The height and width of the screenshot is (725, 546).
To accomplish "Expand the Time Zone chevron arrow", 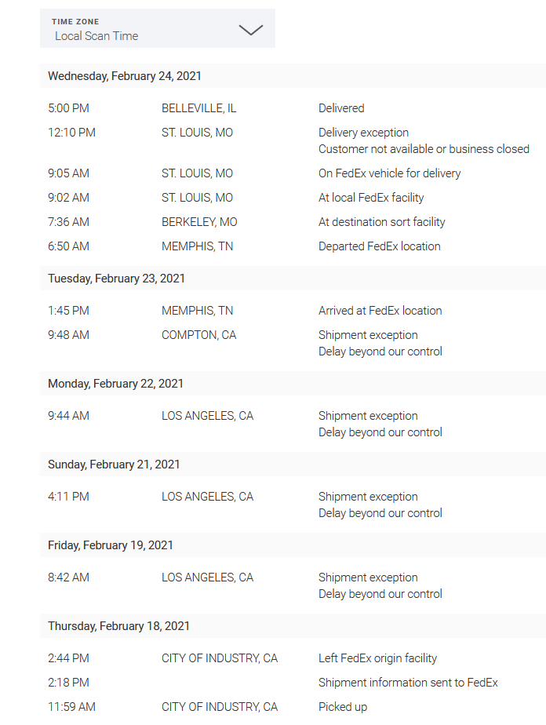I will pos(249,28).
